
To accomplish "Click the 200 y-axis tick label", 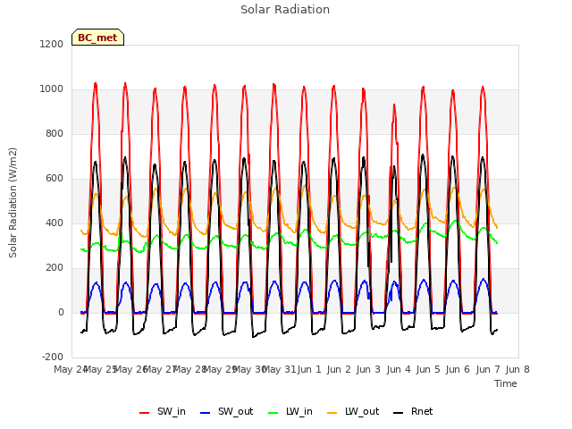I will 55,268.
